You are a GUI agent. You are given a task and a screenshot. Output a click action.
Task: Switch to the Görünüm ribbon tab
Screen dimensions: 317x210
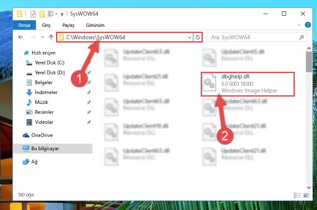click(95, 25)
